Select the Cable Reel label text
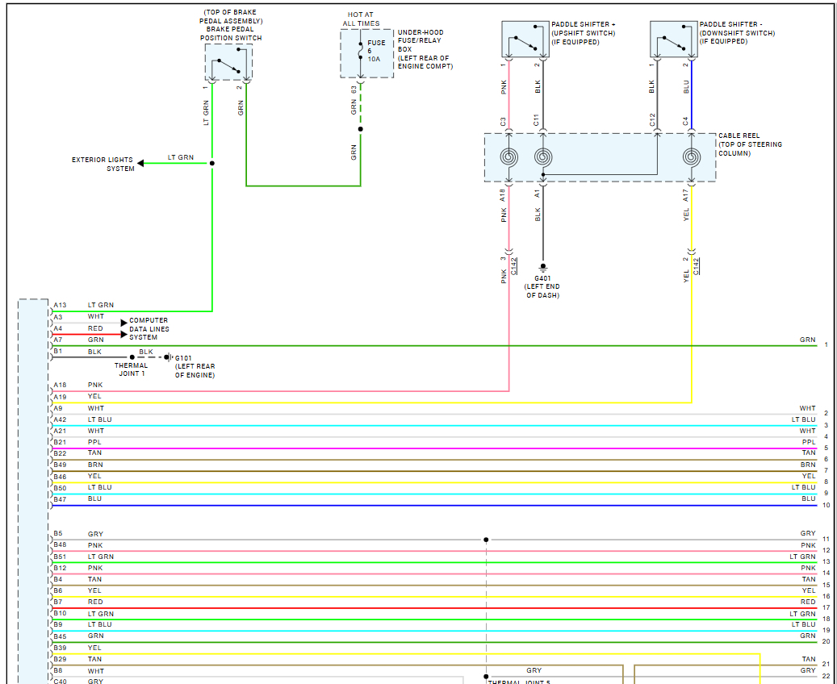 click(750, 144)
